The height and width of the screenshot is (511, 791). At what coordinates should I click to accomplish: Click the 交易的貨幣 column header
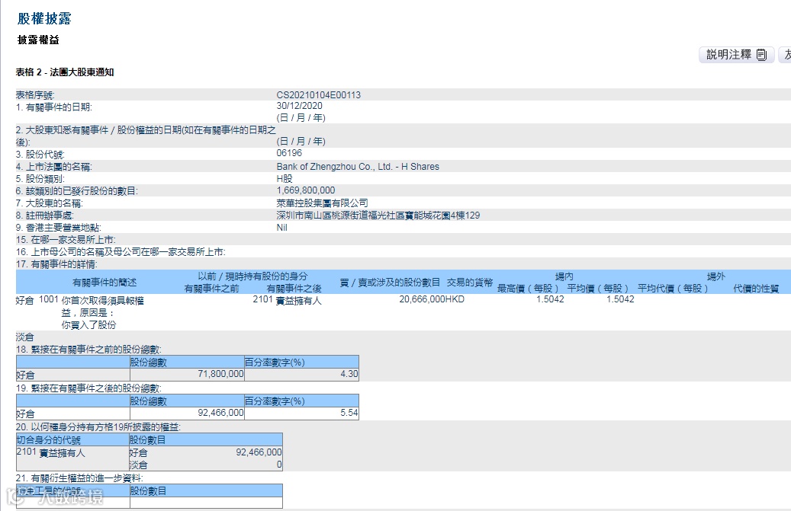click(470, 283)
